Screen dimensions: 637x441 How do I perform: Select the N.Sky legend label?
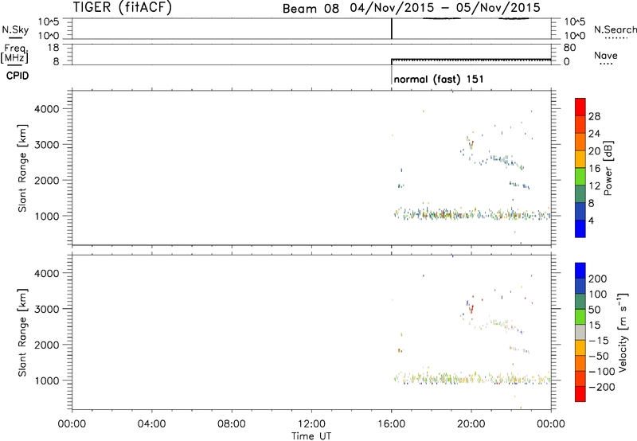15,29
